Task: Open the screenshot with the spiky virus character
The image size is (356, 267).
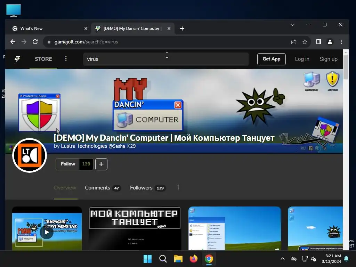Action: [315, 228]
